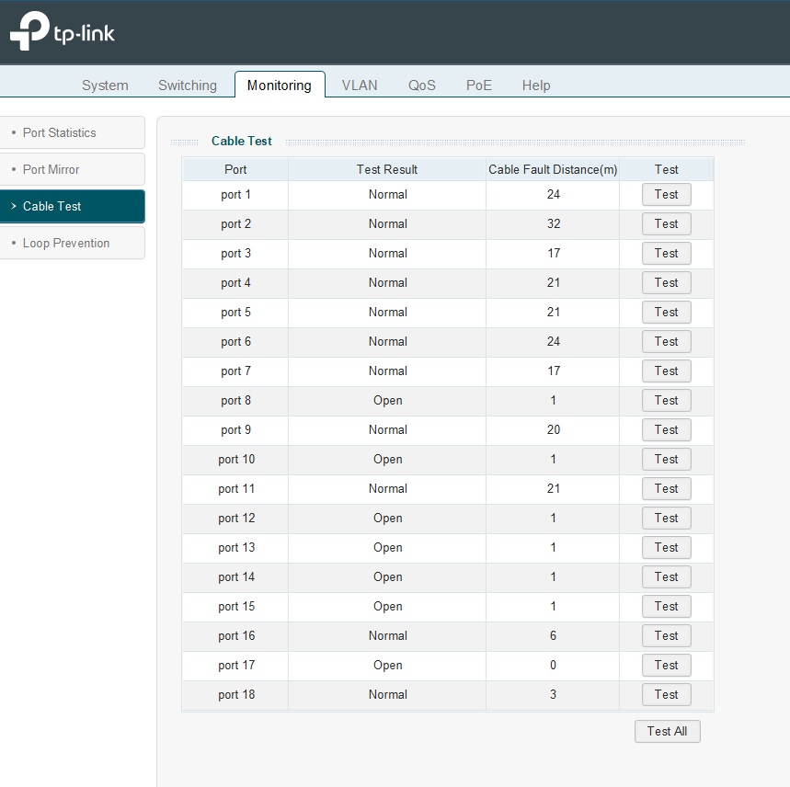Click Test for port 17
790x787 pixels.
[666, 666]
